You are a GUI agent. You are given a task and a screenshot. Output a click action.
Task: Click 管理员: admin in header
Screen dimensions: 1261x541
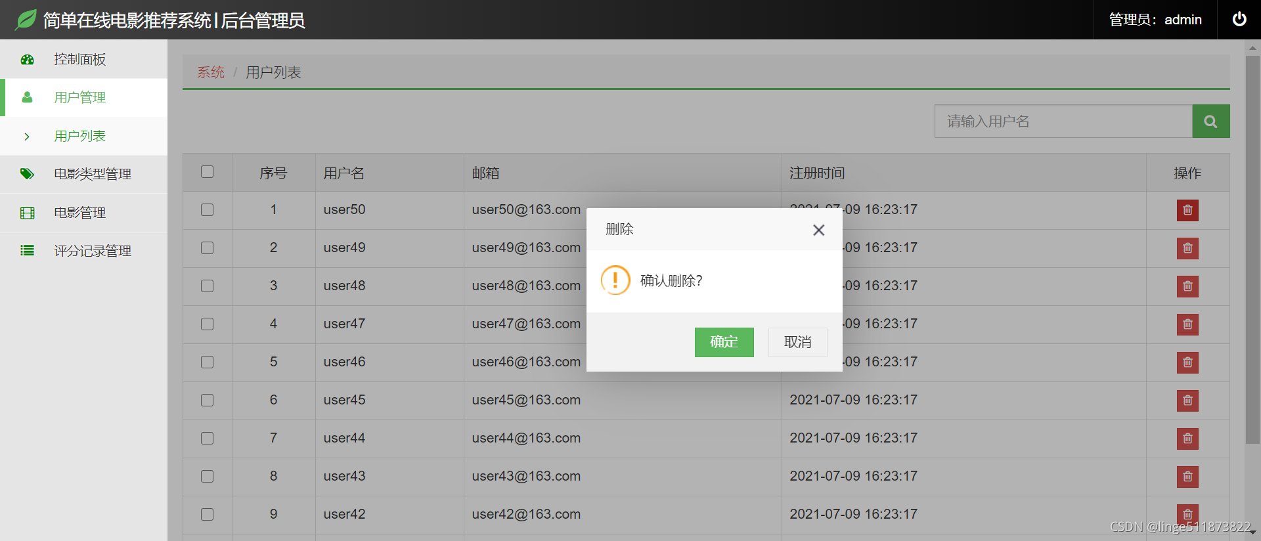[x=1155, y=20]
